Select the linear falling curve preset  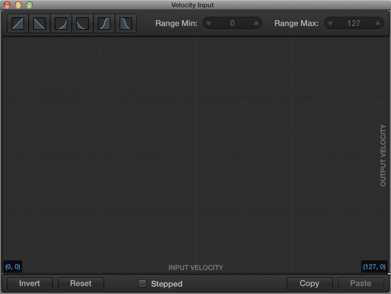coord(39,23)
